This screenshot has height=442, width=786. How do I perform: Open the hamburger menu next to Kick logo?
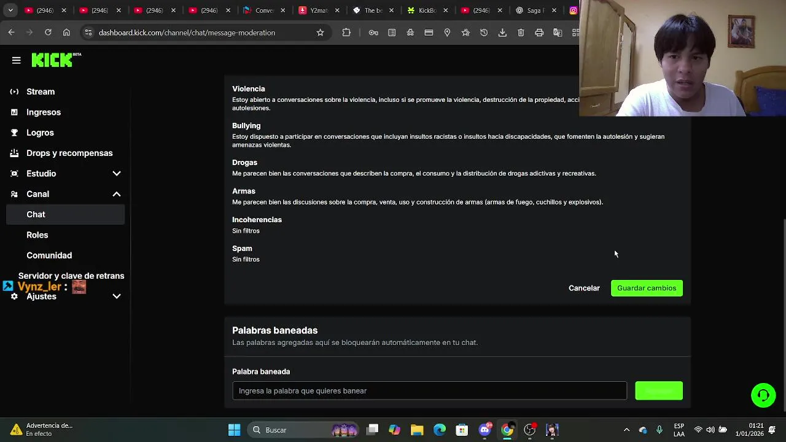17,60
